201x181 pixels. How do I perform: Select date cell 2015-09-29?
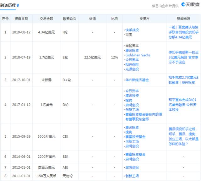(x=21, y=137)
